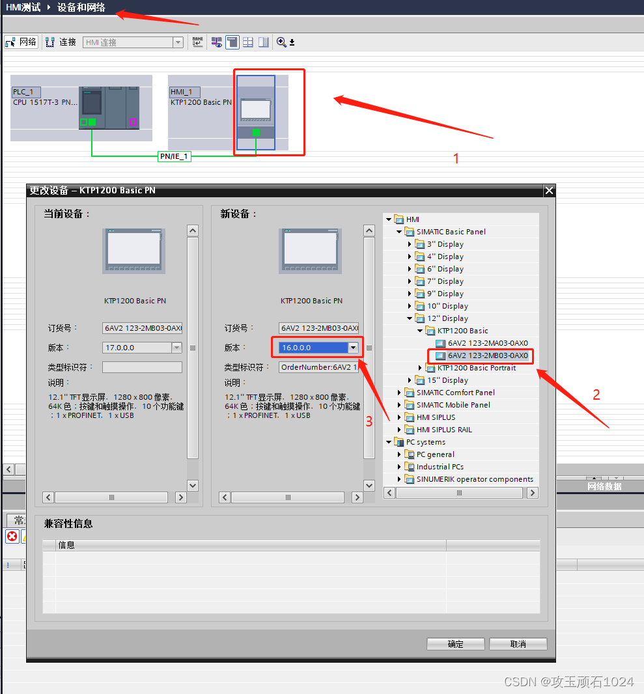644x694 pixels.
Task: Click the PLC_1 device name label
Action: [25, 92]
